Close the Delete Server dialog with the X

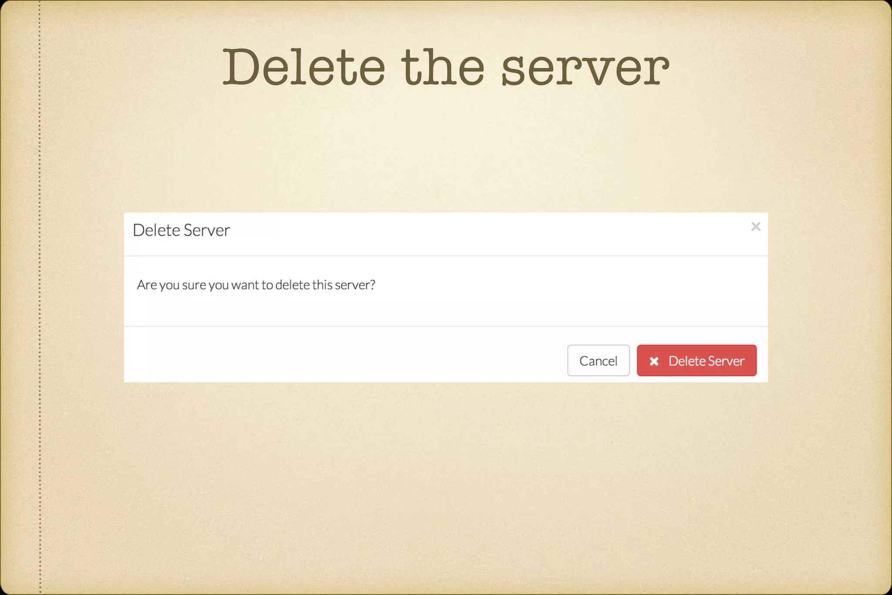tap(756, 227)
